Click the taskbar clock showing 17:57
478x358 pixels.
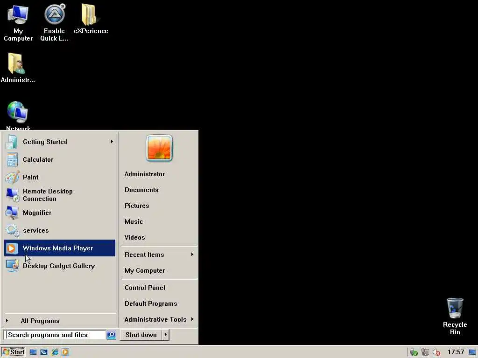pyautogui.click(x=456, y=352)
